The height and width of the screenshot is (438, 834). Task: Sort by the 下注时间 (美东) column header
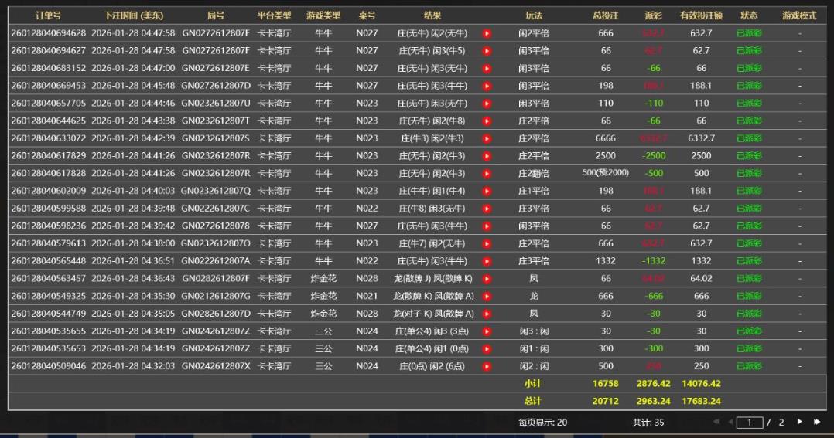click(133, 15)
